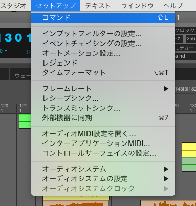Expand the フレームレート submenu
This screenshot has height=206, width=196.
click(x=103, y=89)
